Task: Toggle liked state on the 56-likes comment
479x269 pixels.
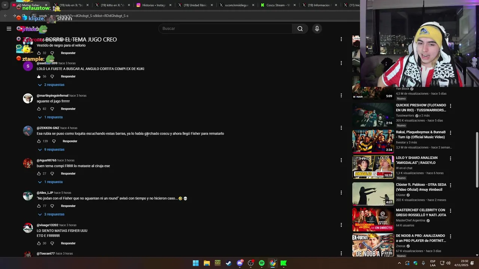Action: click(39, 77)
